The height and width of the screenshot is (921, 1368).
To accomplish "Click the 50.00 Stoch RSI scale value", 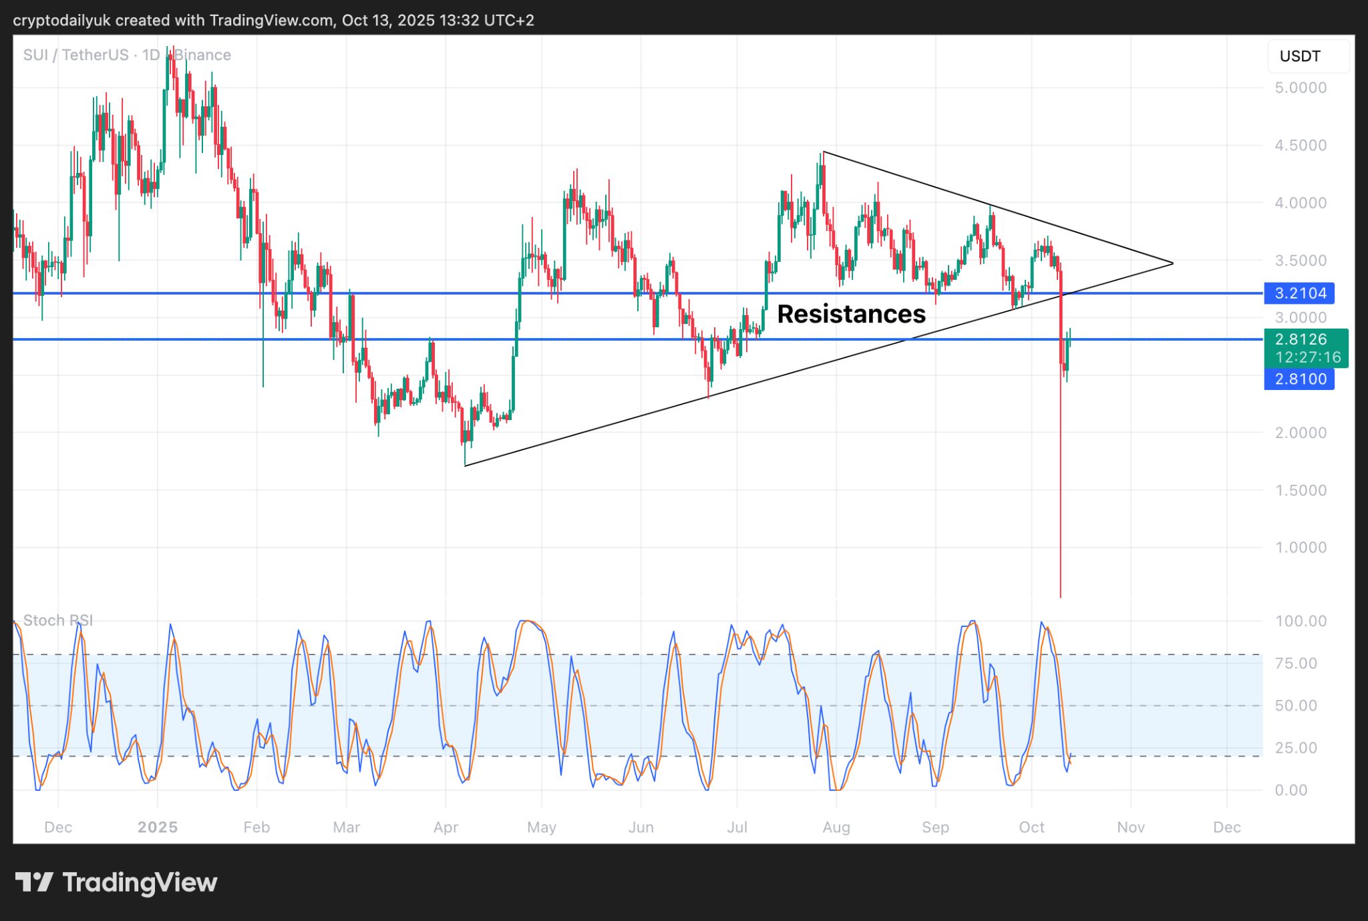I will [1296, 706].
